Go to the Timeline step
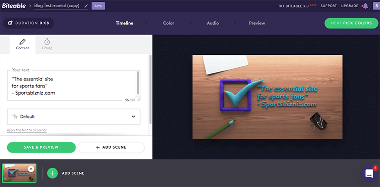The image size is (380, 187). tap(124, 23)
